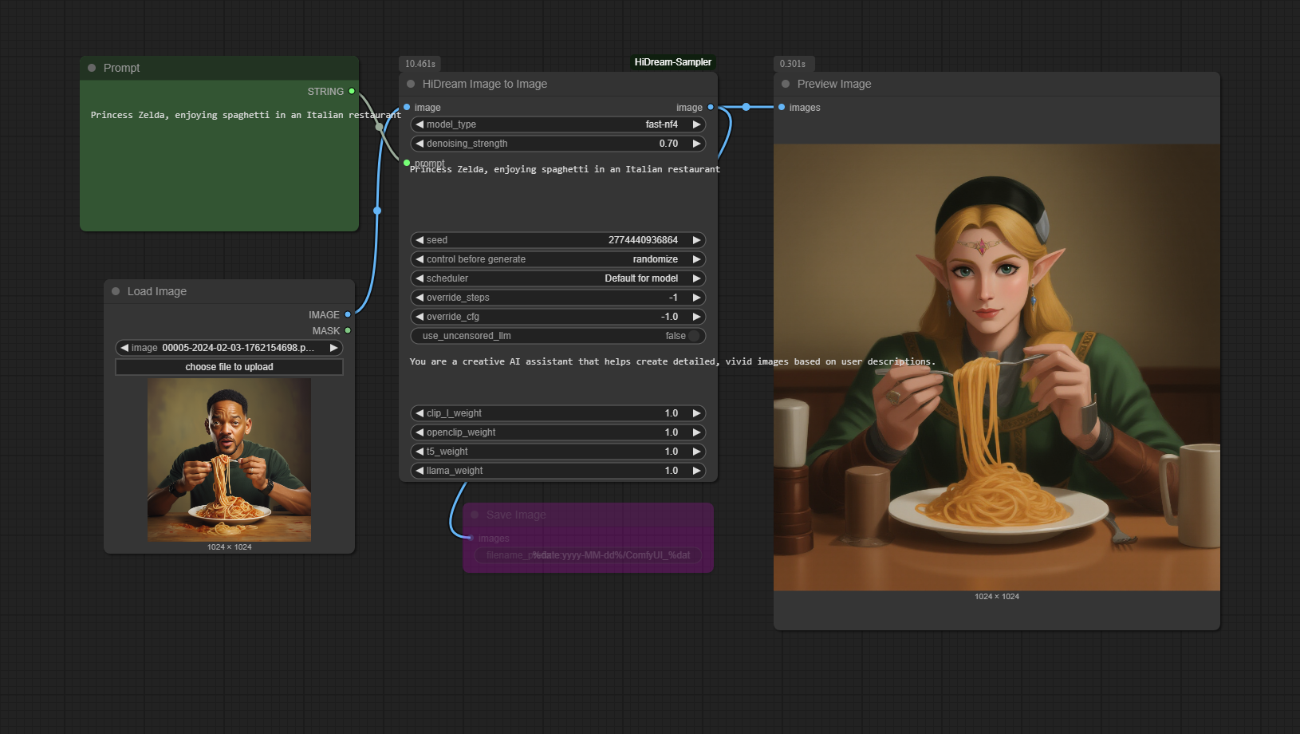
Task: Open control before generate randomize dropdown
Action: [558, 259]
